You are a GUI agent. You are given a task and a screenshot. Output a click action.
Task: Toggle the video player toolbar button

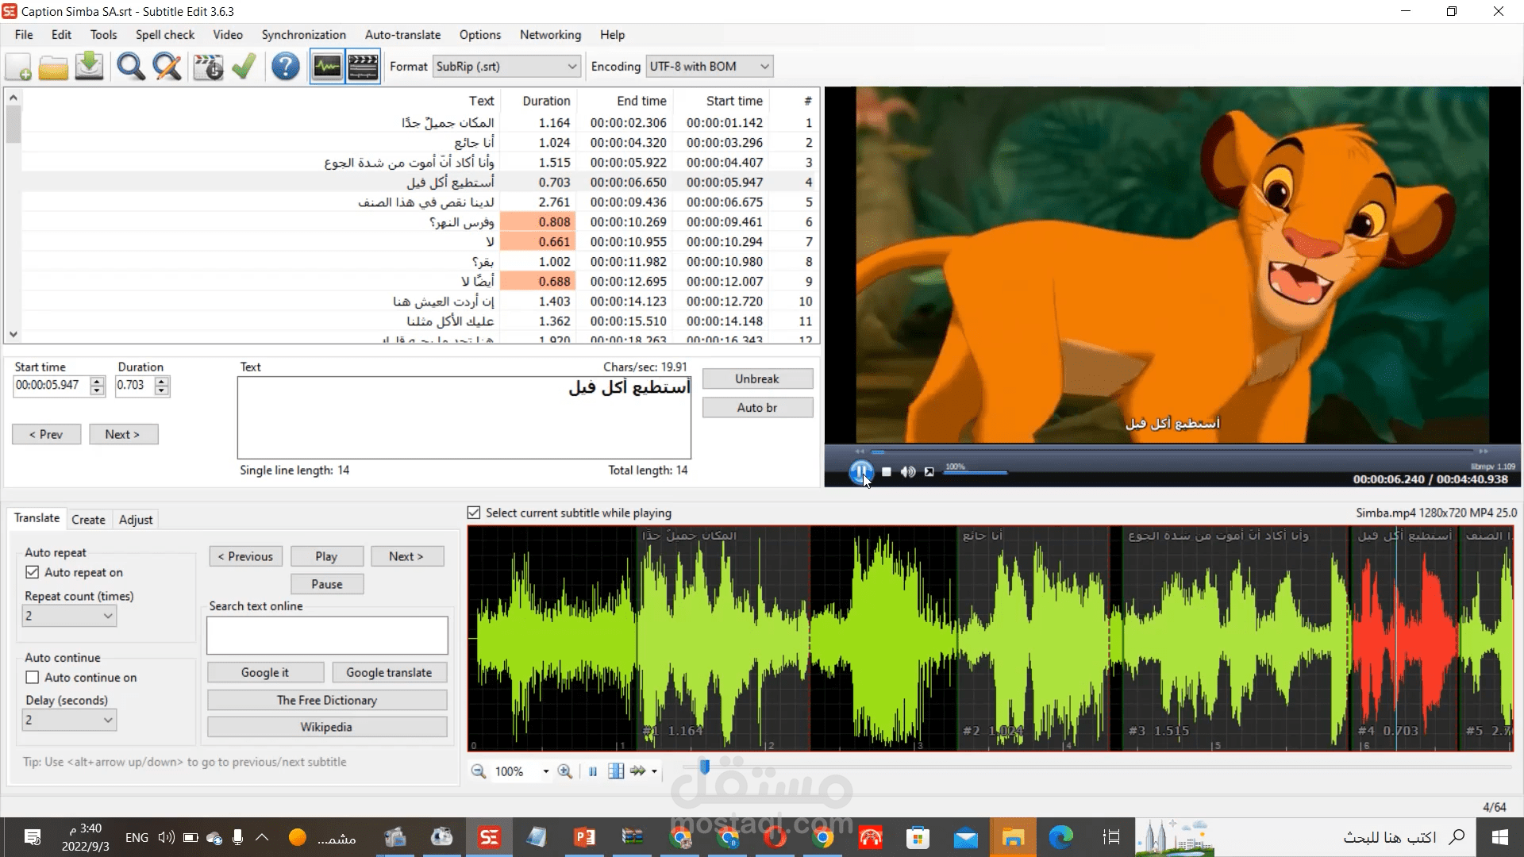(363, 67)
